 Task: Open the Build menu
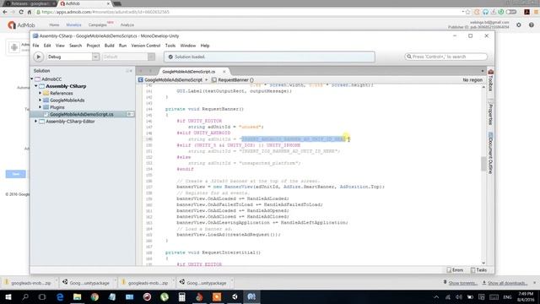point(109,46)
